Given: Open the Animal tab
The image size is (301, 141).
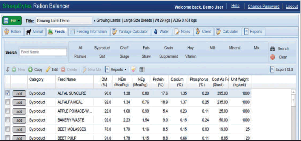Looking at the screenshot, I should (35, 32).
